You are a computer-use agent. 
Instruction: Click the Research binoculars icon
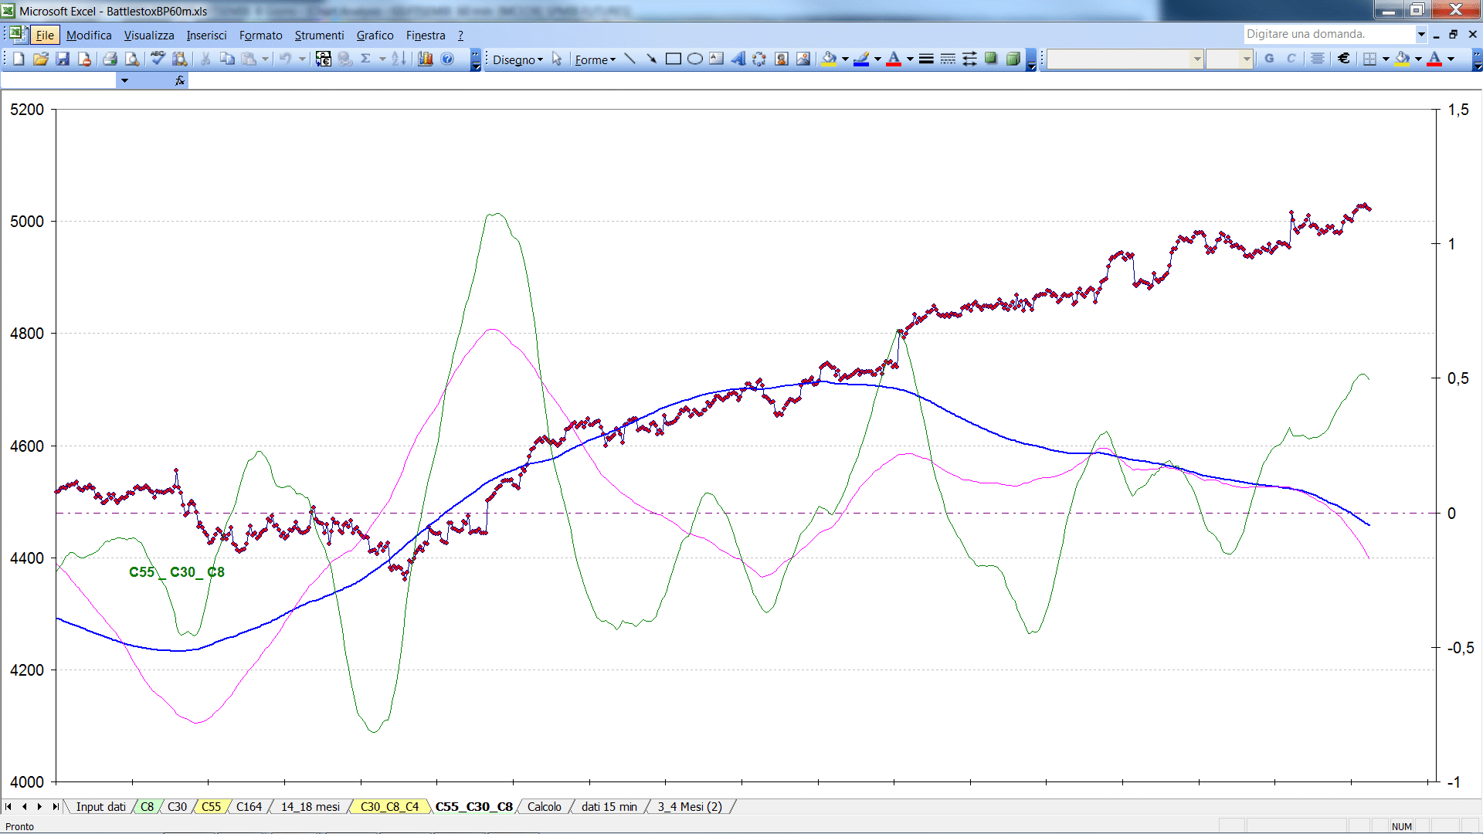(x=180, y=59)
